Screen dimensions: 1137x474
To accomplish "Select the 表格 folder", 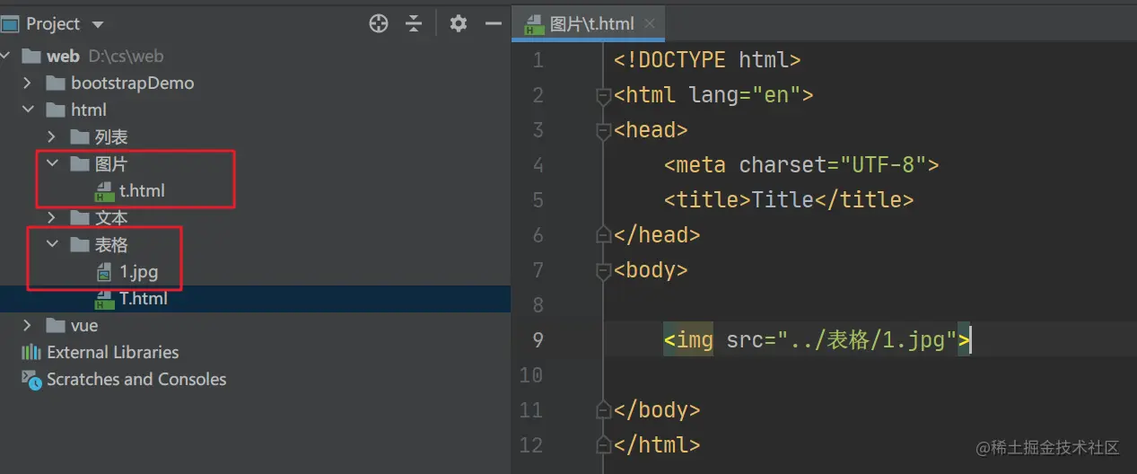I will (111, 244).
